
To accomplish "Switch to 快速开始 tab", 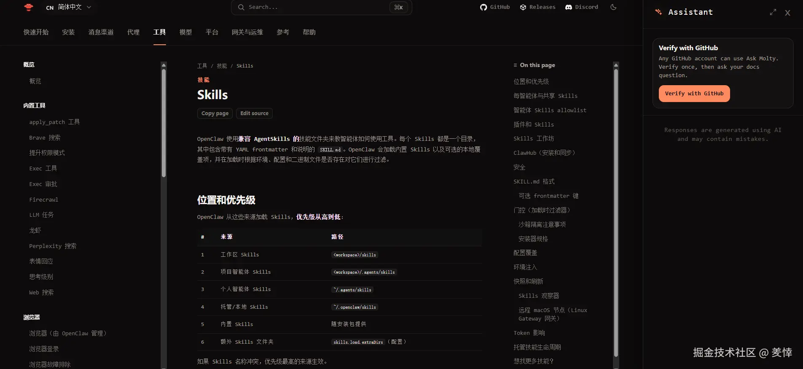I will (36, 32).
